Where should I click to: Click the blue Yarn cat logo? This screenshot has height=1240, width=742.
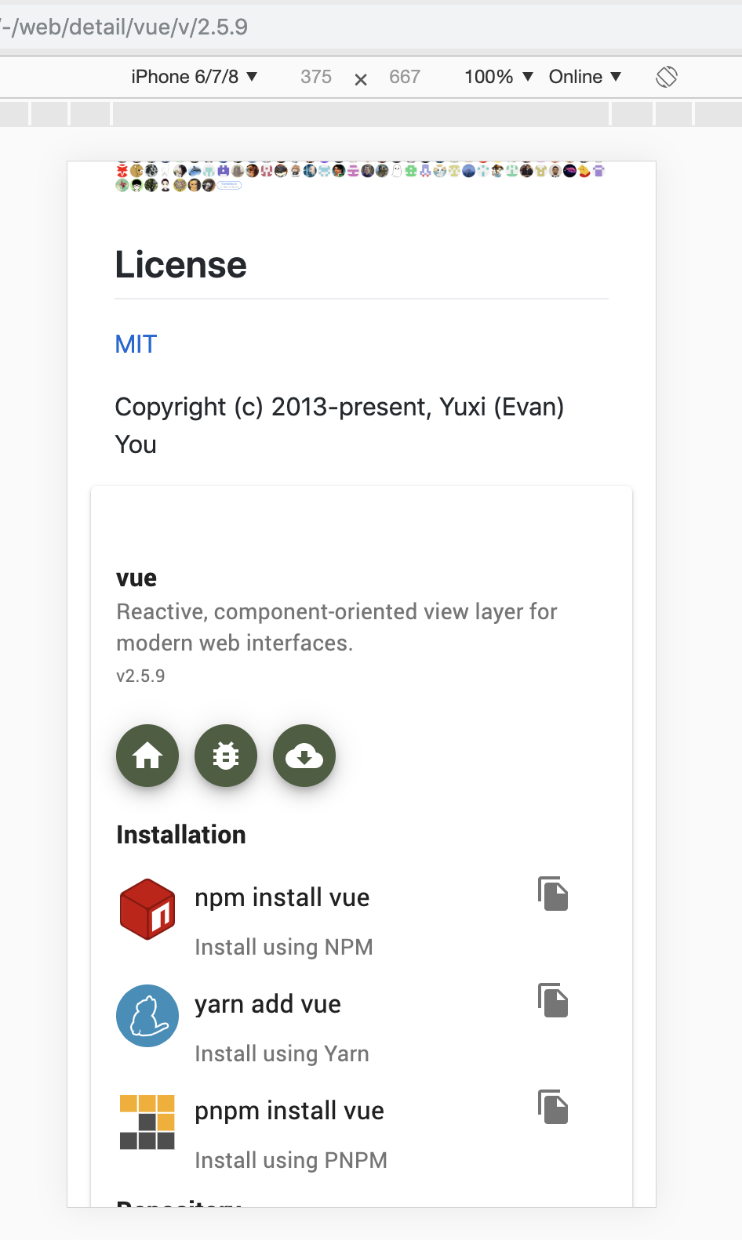[147, 1016]
